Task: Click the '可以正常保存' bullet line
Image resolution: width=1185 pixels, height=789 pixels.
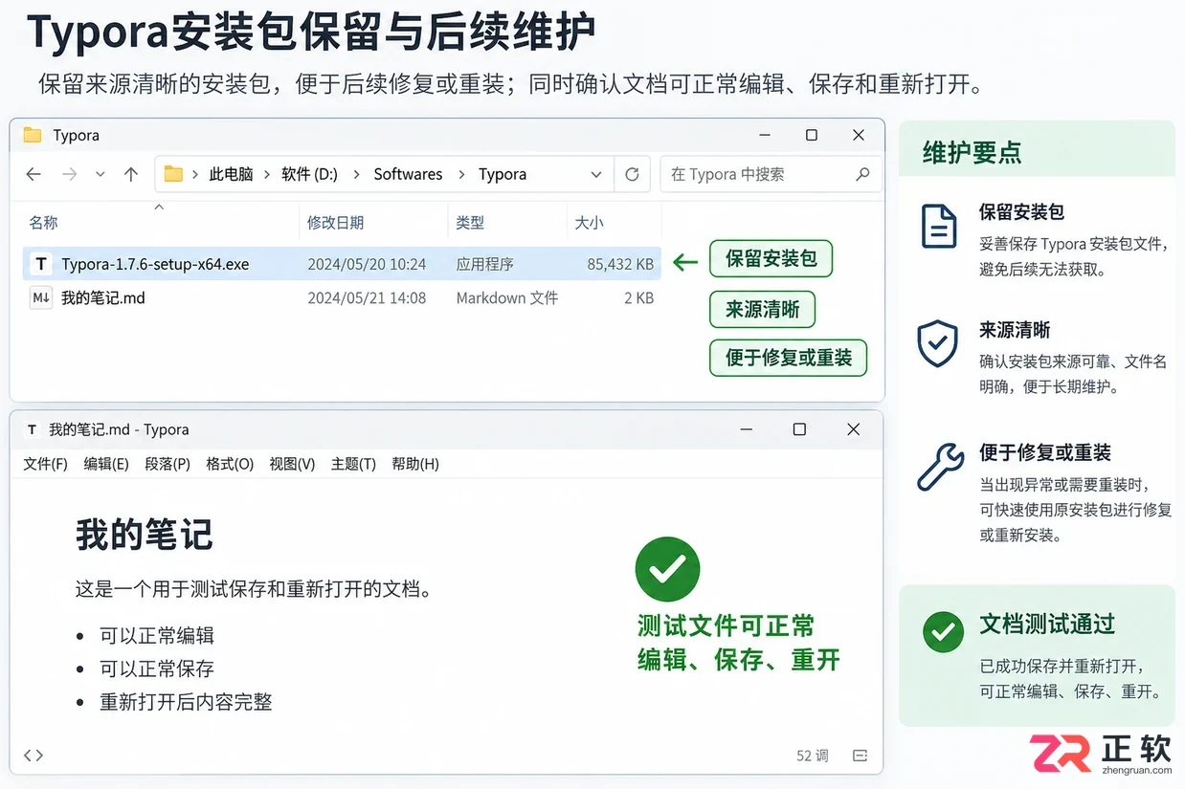Action: tap(157, 668)
